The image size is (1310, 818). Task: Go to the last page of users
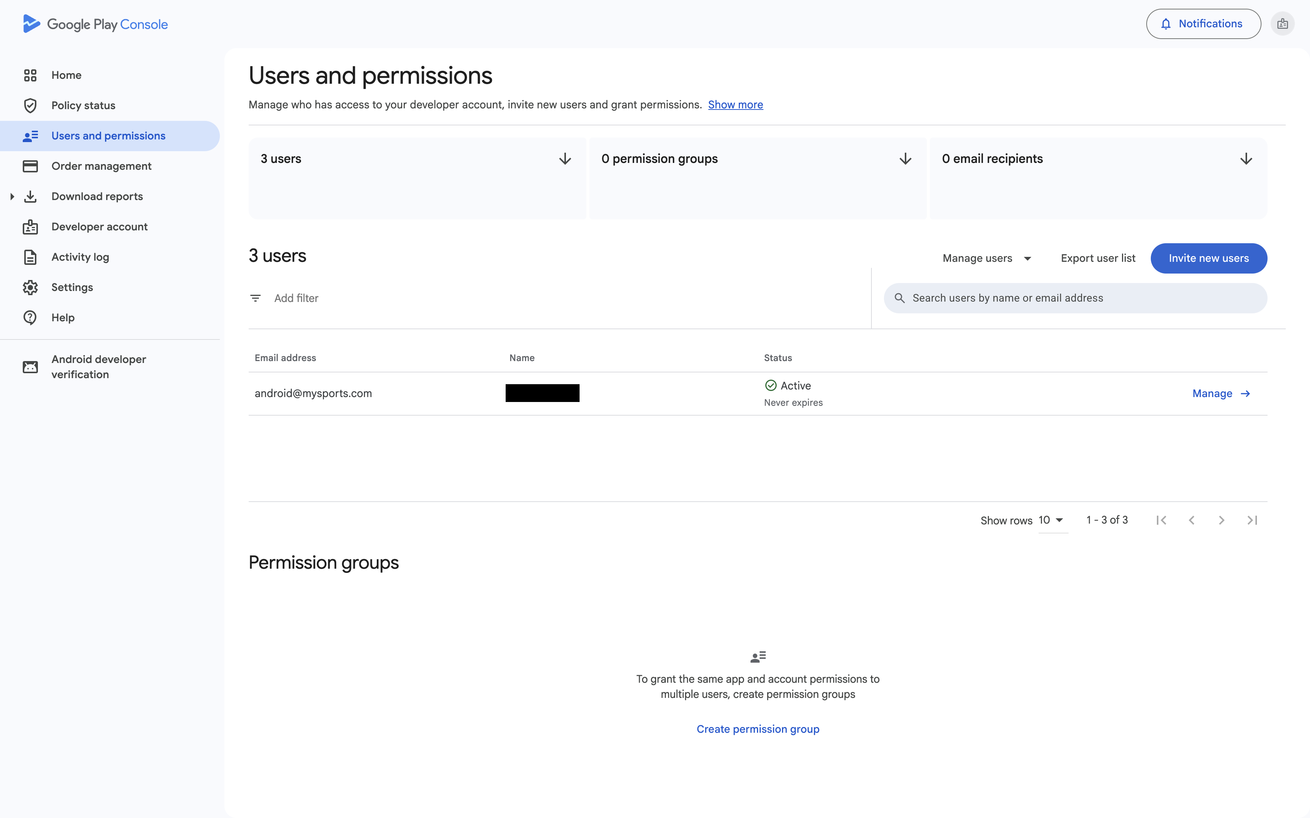click(x=1252, y=520)
